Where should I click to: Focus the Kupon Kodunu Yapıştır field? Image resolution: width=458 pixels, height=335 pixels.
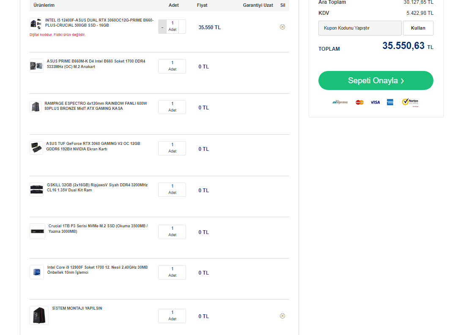pyautogui.click(x=360, y=28)
